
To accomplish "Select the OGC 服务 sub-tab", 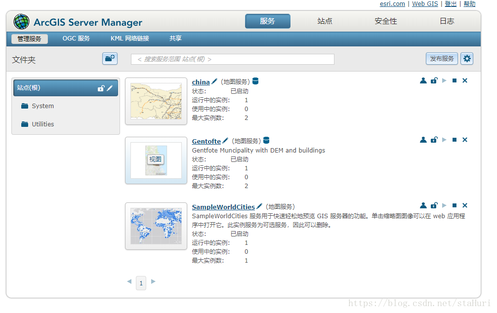I will [x=76, y=39].
